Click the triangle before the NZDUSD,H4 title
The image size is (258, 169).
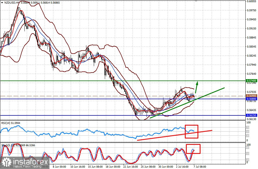coord(2,3)
